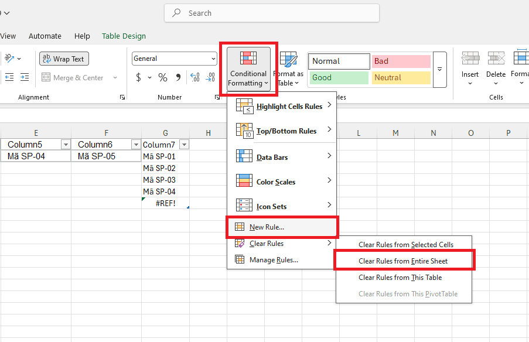The image size is (529, 342).
Task: Select cell Mã SP-03 in column G
Action: 165,180
